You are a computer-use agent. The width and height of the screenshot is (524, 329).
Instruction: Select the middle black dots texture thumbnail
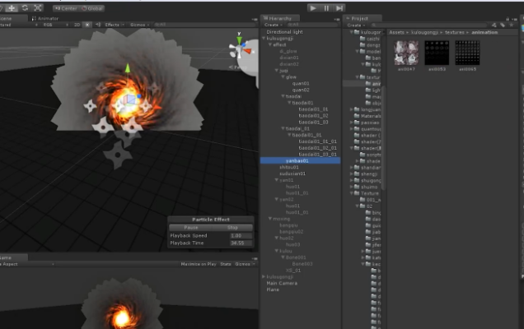(437, 53)
